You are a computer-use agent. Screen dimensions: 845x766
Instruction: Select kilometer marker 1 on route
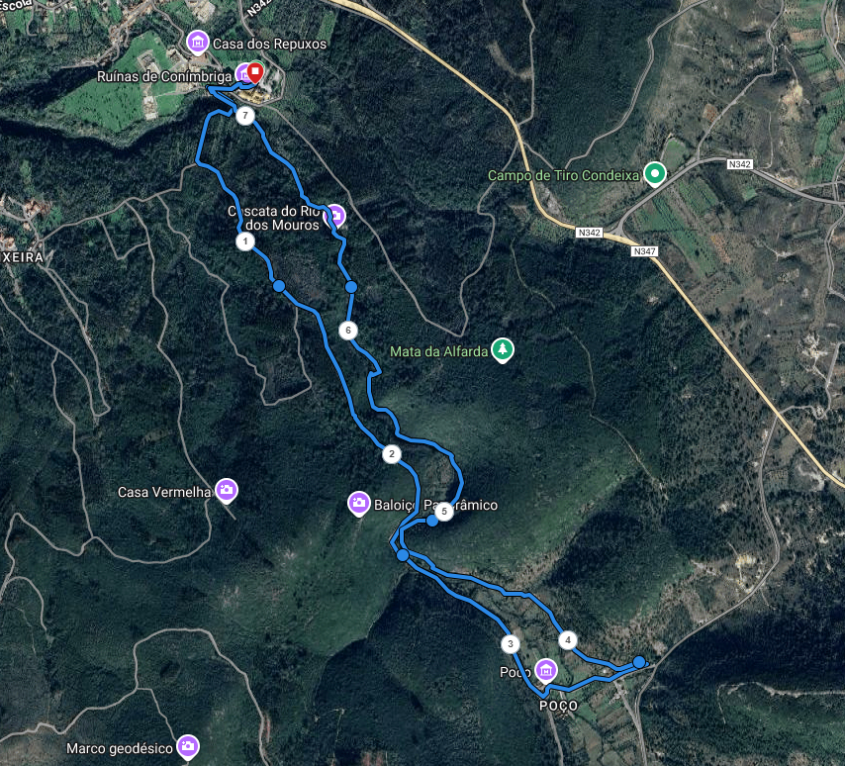click(245, 240)
